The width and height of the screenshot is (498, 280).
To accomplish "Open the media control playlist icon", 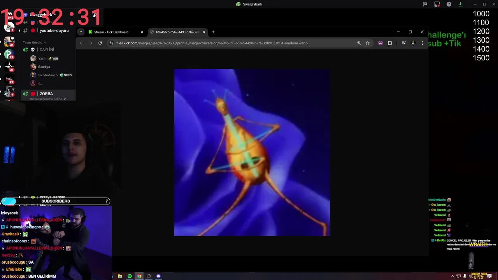I will (404, 43).
